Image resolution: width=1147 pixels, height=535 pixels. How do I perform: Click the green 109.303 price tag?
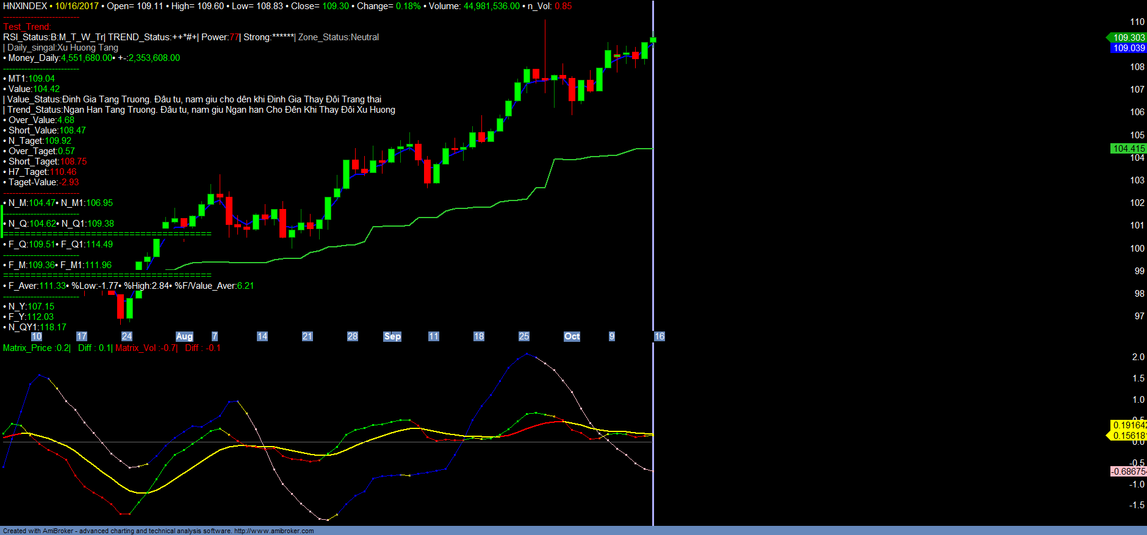1128,38
